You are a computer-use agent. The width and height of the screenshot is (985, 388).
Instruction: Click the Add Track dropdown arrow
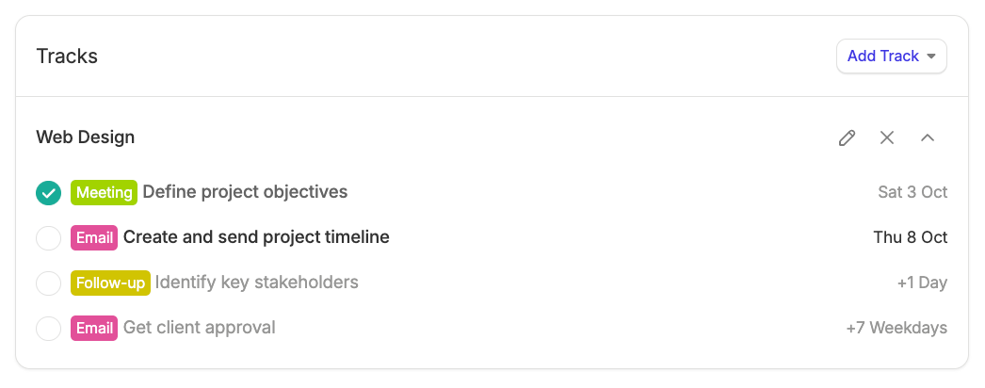(x=931, y=56)
